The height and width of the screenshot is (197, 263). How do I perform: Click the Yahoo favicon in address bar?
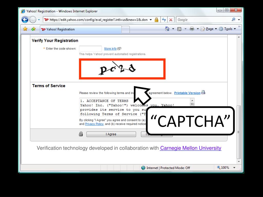coord(46,20)
